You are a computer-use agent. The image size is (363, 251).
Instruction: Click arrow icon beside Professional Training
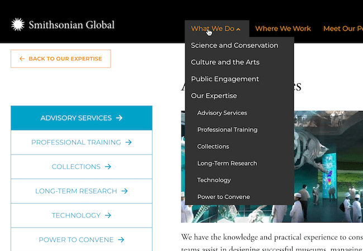(128, 142)
